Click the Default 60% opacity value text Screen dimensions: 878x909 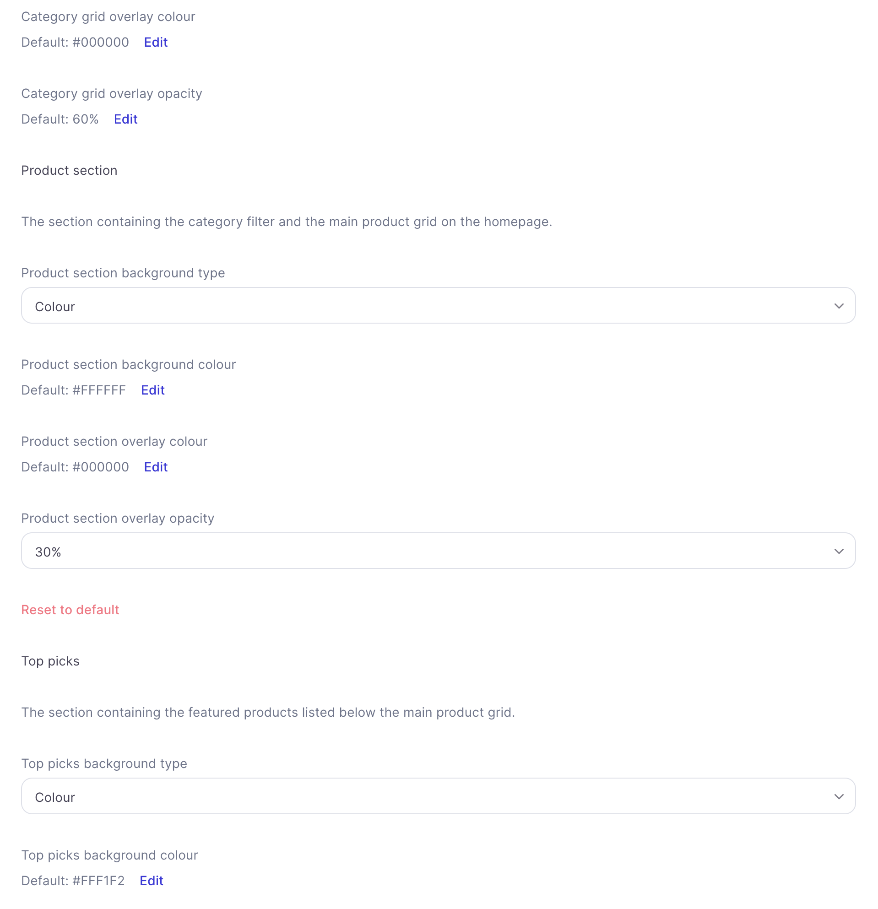pos(60,119)
